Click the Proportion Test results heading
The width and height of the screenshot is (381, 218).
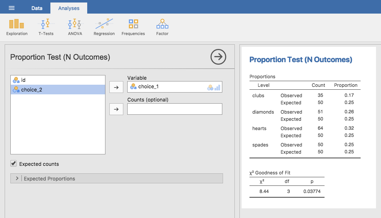point(301,60)
